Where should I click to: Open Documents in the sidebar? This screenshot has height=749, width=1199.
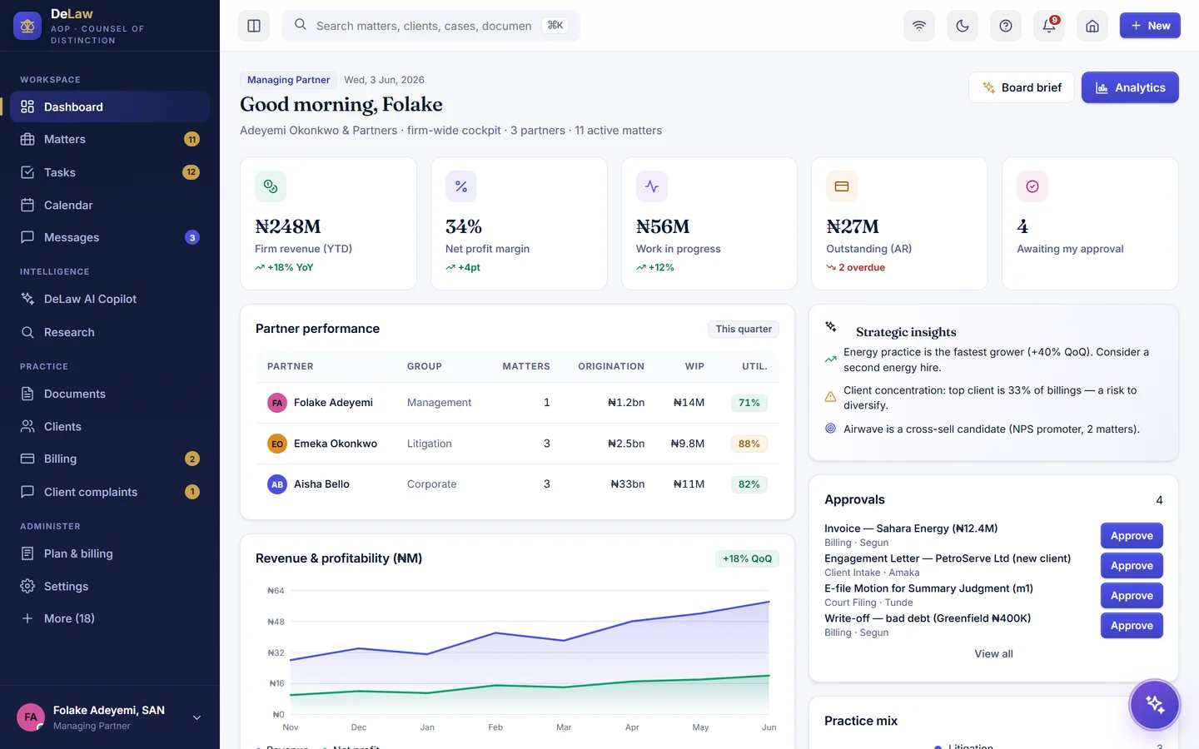110,394
